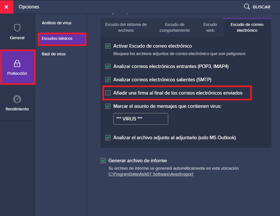Click the Protección lock icon
Image resolution: width=280 pixels, height=216 pixels.
pos(17,63)
